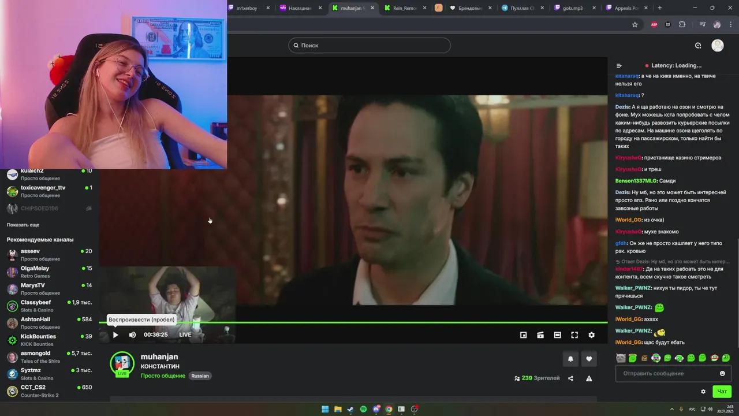Open the Benson1337MLG username in chat
Viewport: 739px width, 416px height.
636,181
